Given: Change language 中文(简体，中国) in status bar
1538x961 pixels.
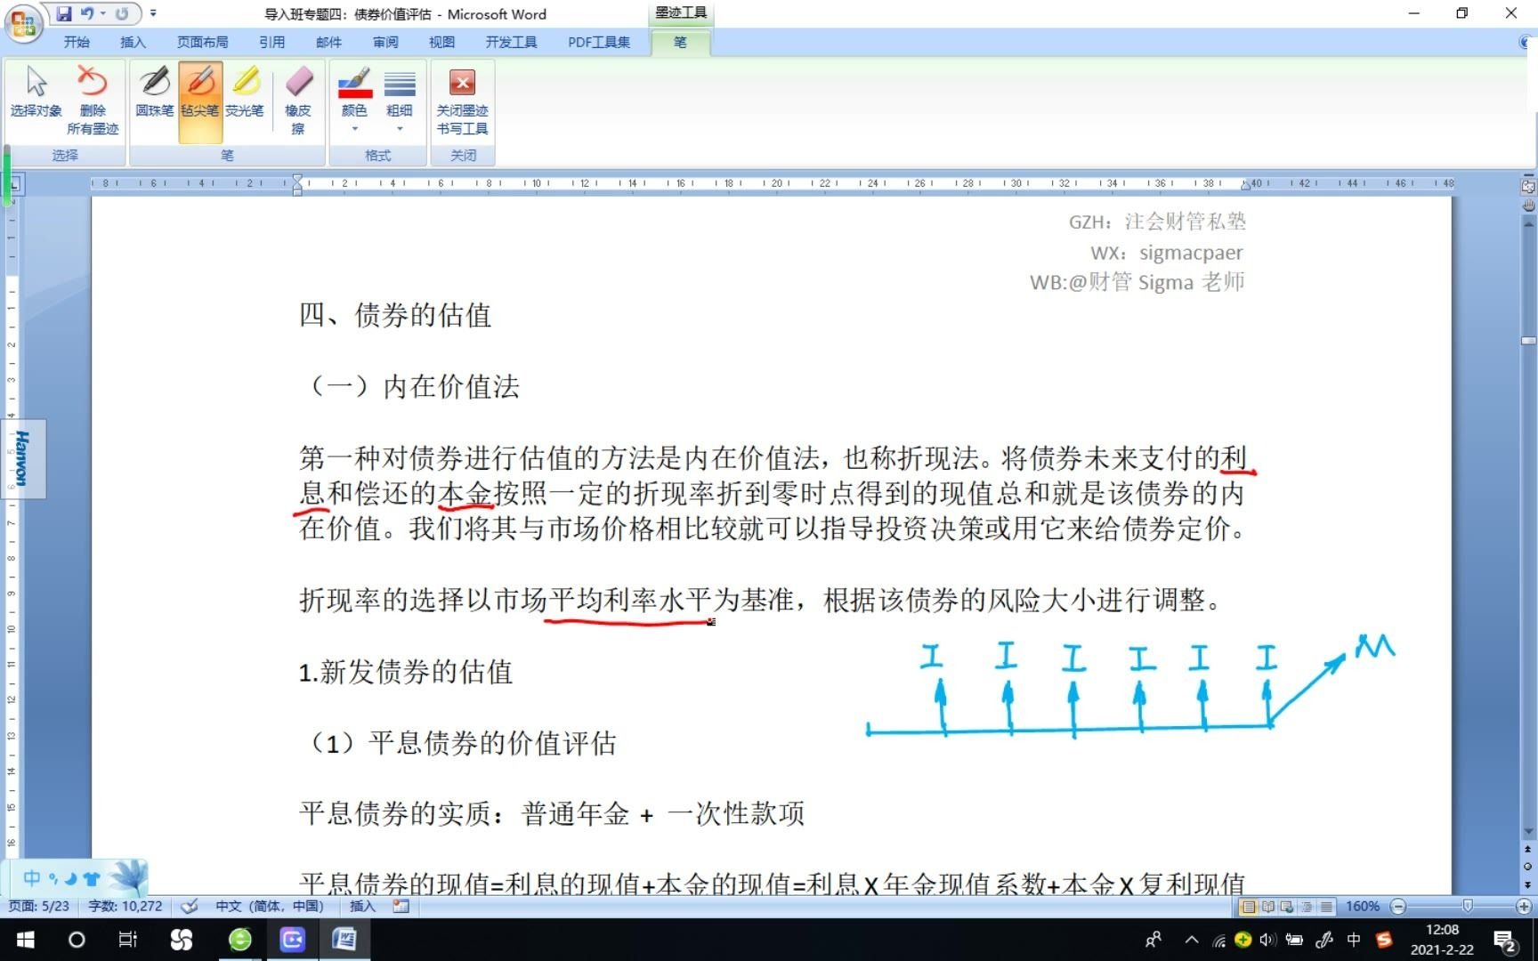Looking at the screenshot, I should pos(270,906).
